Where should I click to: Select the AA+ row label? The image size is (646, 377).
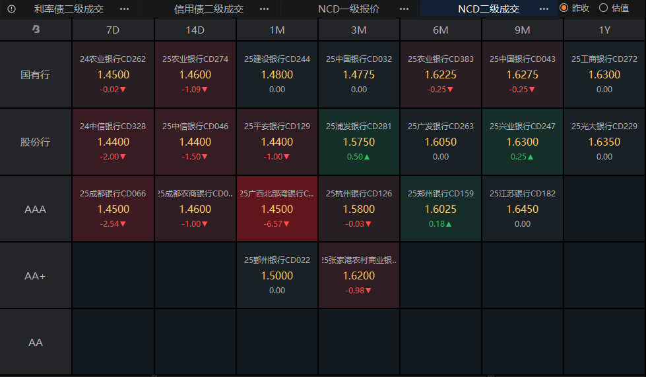pos(36,276)
